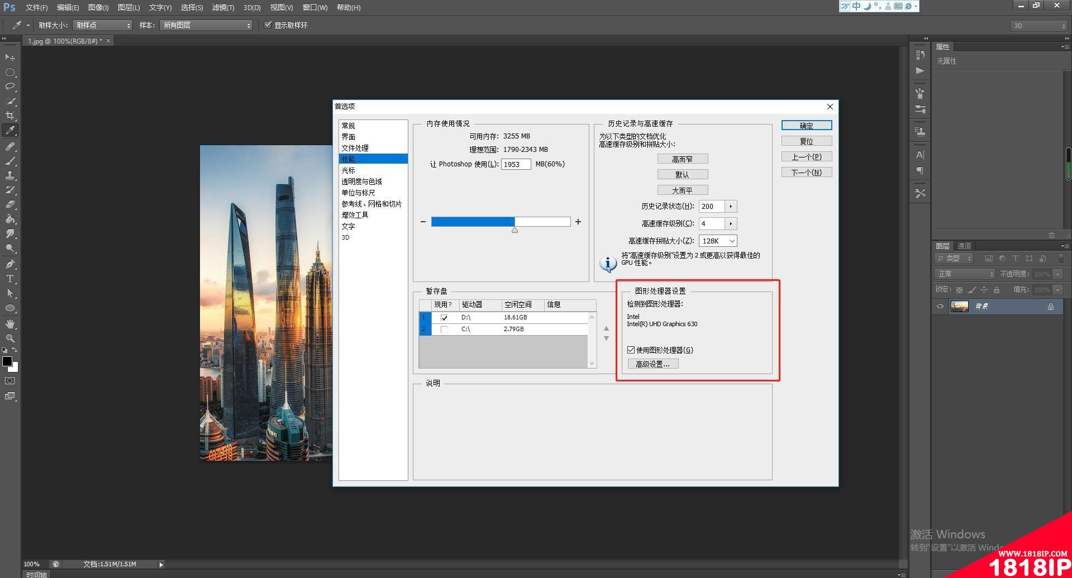Screen dimensions: 1072x578
Task: Go to Previous preferences page
Action: coord(807,157)
